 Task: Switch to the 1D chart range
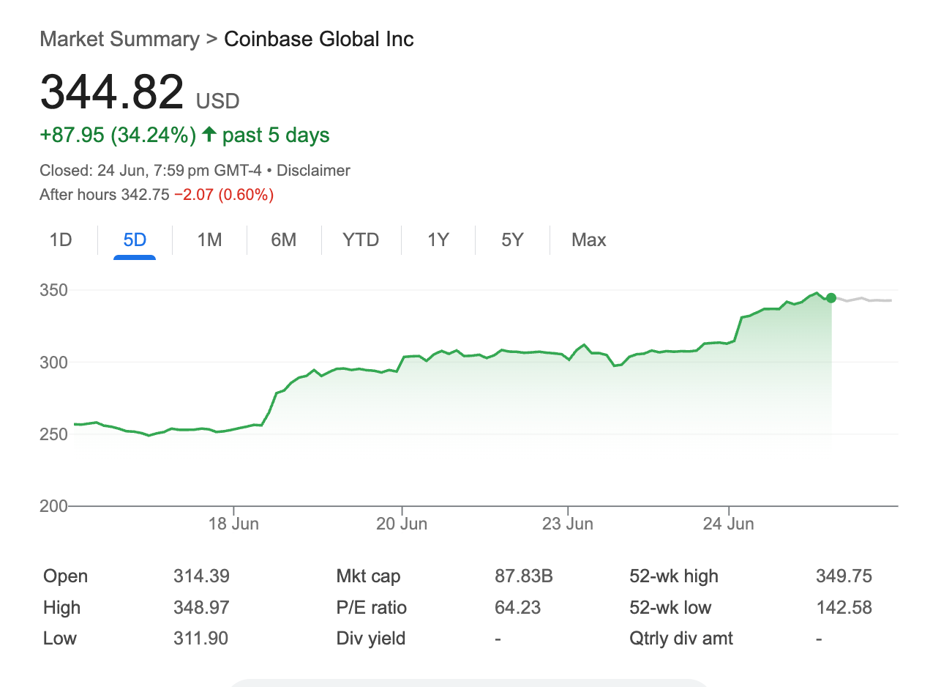[61, 240]
